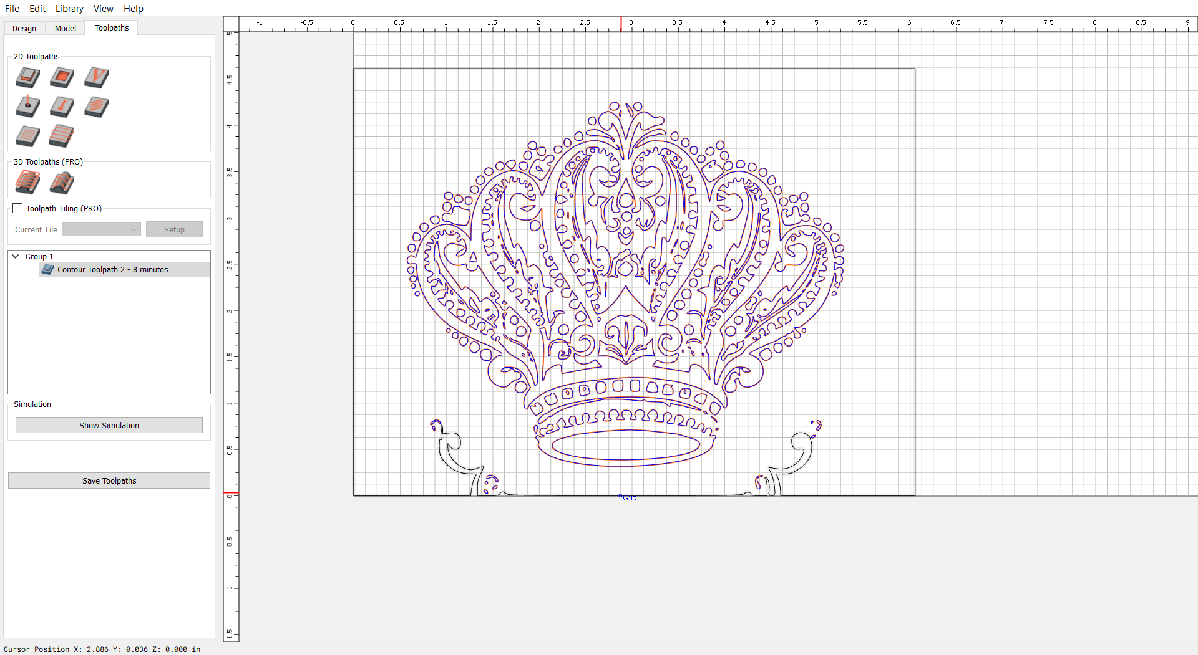Enable the Toolpath Tiling (PRO) checkbox

pyautogui.click(x=17, y=209)
